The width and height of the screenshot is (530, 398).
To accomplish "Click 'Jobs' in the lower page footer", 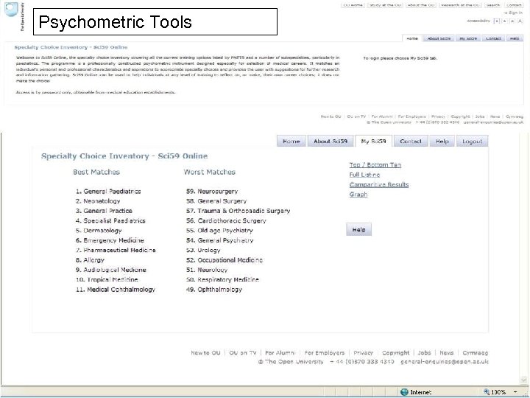I will [424, 352].
